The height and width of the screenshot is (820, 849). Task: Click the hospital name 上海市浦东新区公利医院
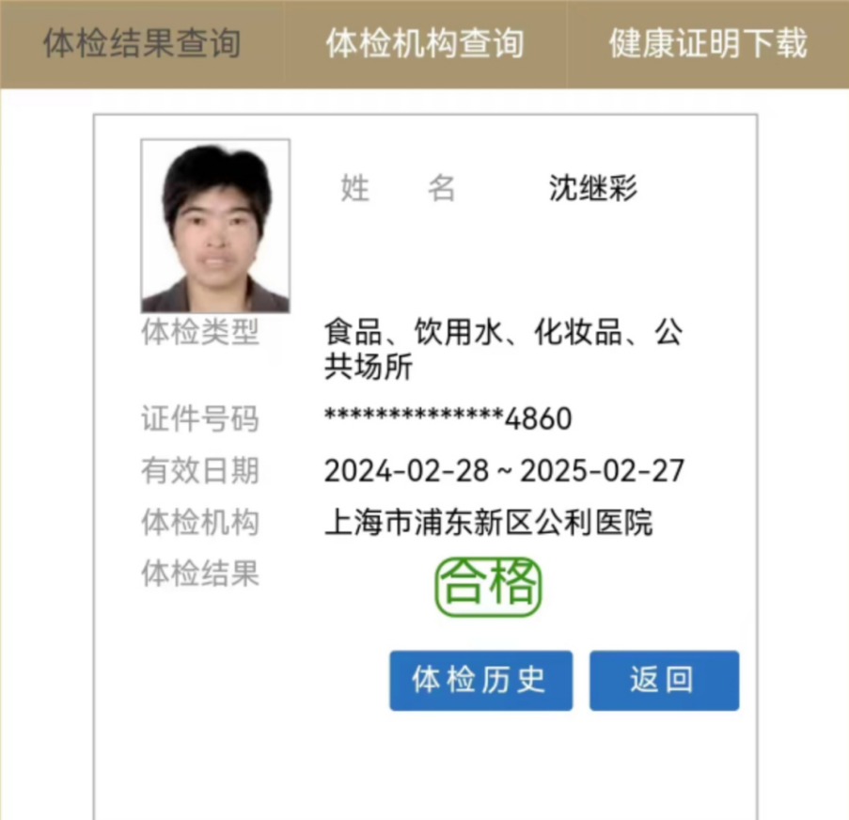pyautogui.click(x=488, y=522)
